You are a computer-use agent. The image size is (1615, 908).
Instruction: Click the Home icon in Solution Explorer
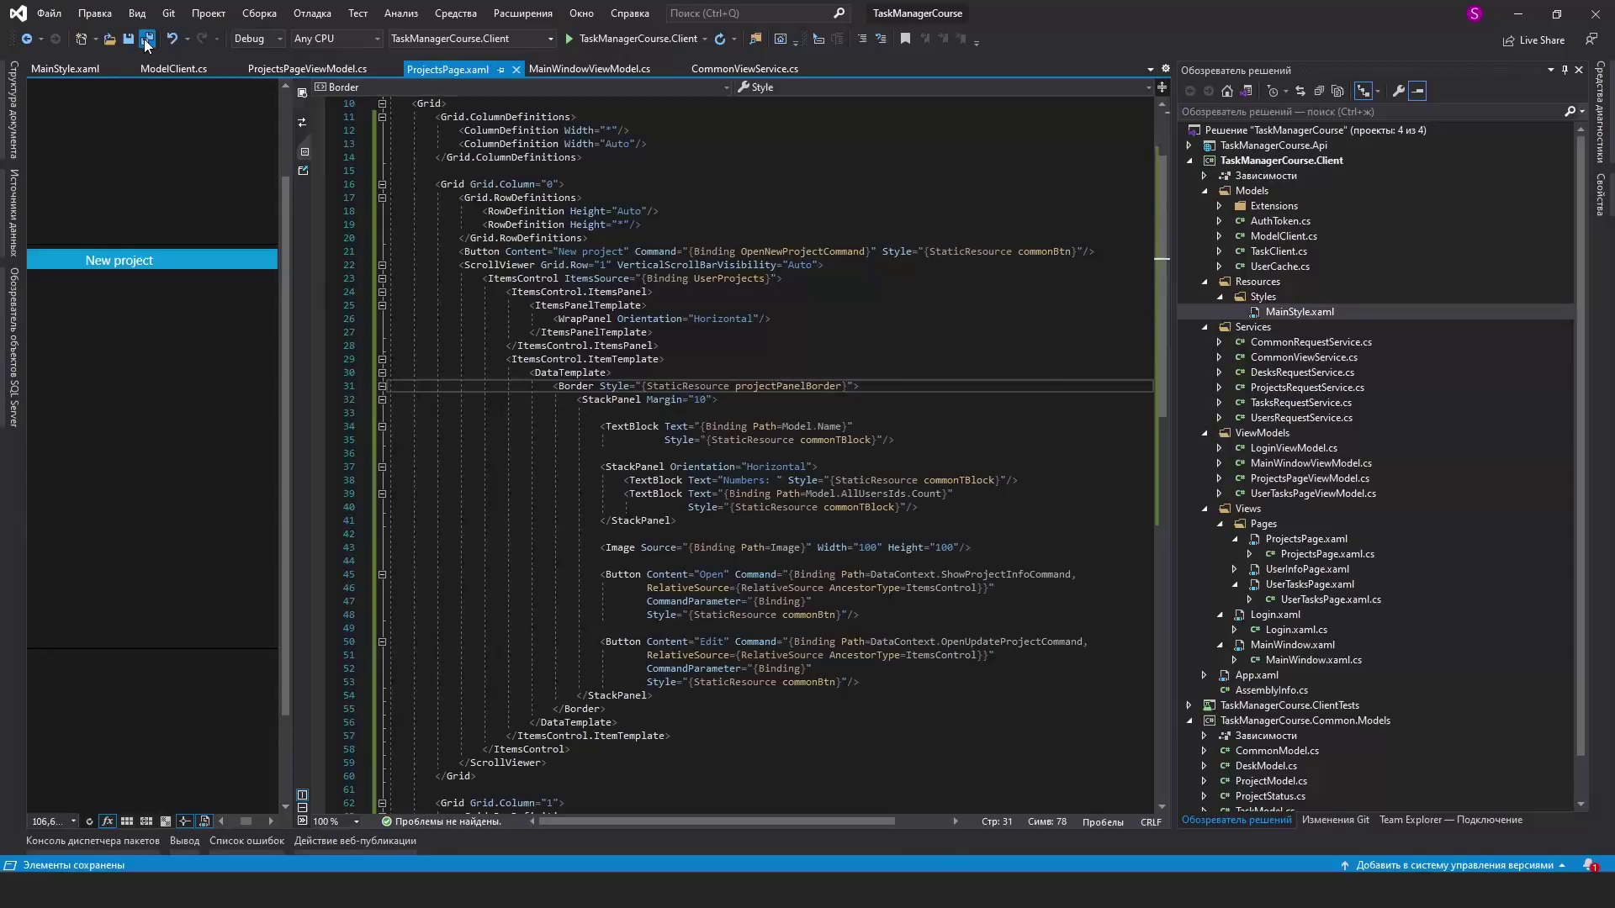[1227, 91]
